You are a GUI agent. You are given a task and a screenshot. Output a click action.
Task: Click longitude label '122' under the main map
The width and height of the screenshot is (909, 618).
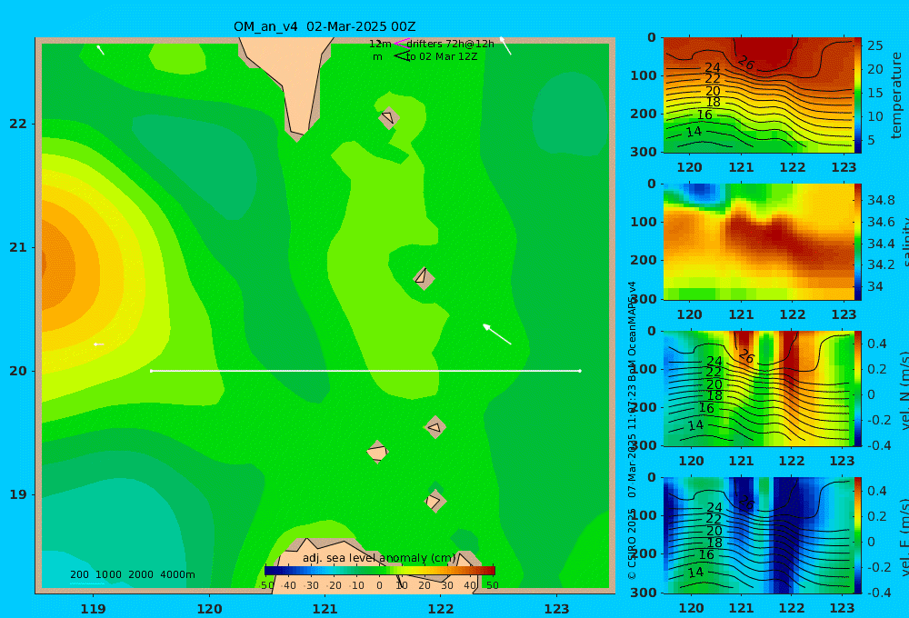coord(441,609)
